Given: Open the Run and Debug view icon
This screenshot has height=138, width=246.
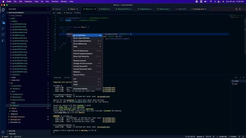Looking at the screenshot, I should pos(3,28).
